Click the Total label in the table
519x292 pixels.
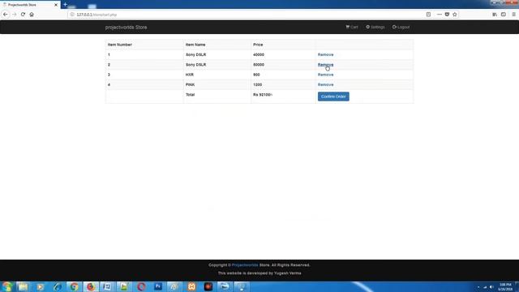pos(190,95)
